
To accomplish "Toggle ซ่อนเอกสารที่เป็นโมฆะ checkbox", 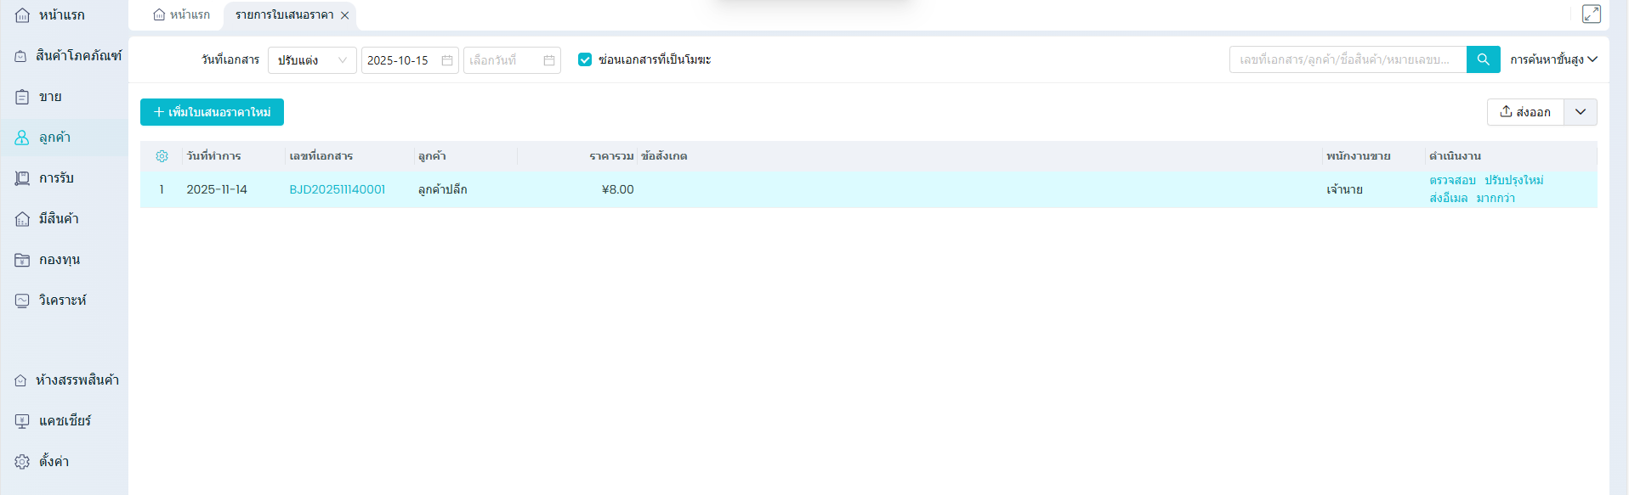I will tap(585, 59).
